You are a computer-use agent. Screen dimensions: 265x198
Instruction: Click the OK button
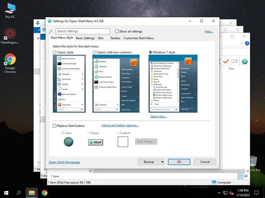point(179,162)
